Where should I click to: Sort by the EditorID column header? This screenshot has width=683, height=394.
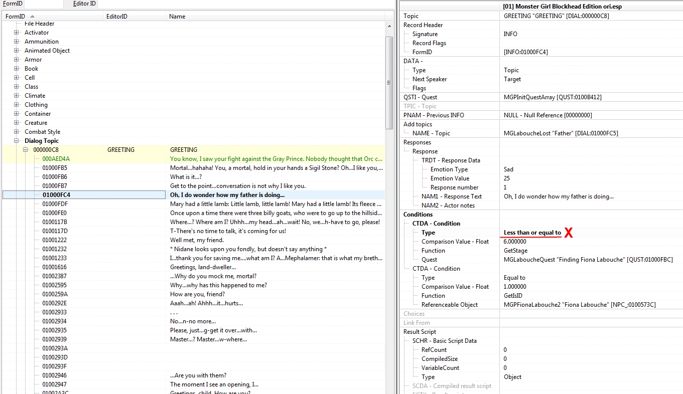pos(134,17)
